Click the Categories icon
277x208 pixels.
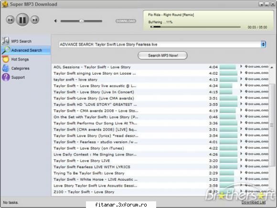pyautogui.click(x=6, y=68)
